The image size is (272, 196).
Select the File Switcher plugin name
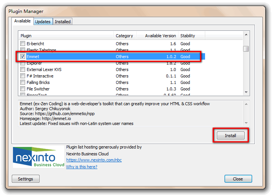point(38,89)
